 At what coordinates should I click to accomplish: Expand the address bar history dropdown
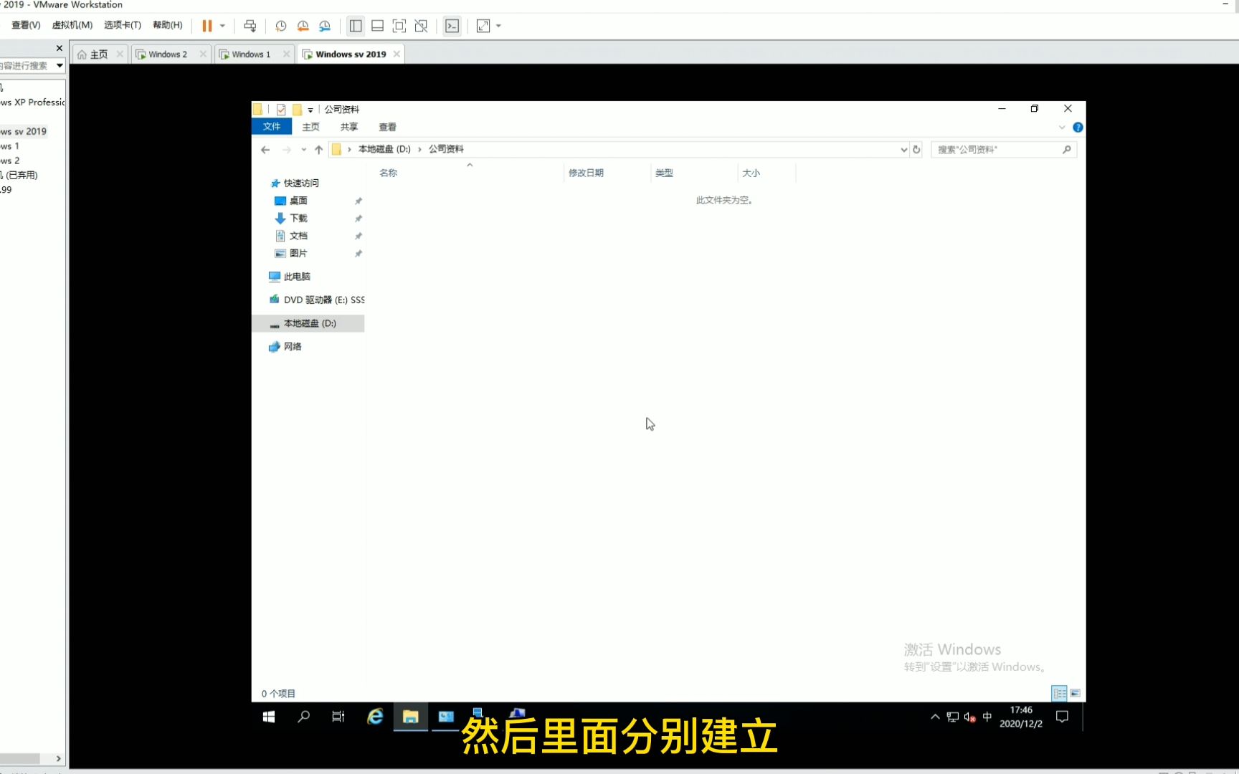(x=903, y=150)
